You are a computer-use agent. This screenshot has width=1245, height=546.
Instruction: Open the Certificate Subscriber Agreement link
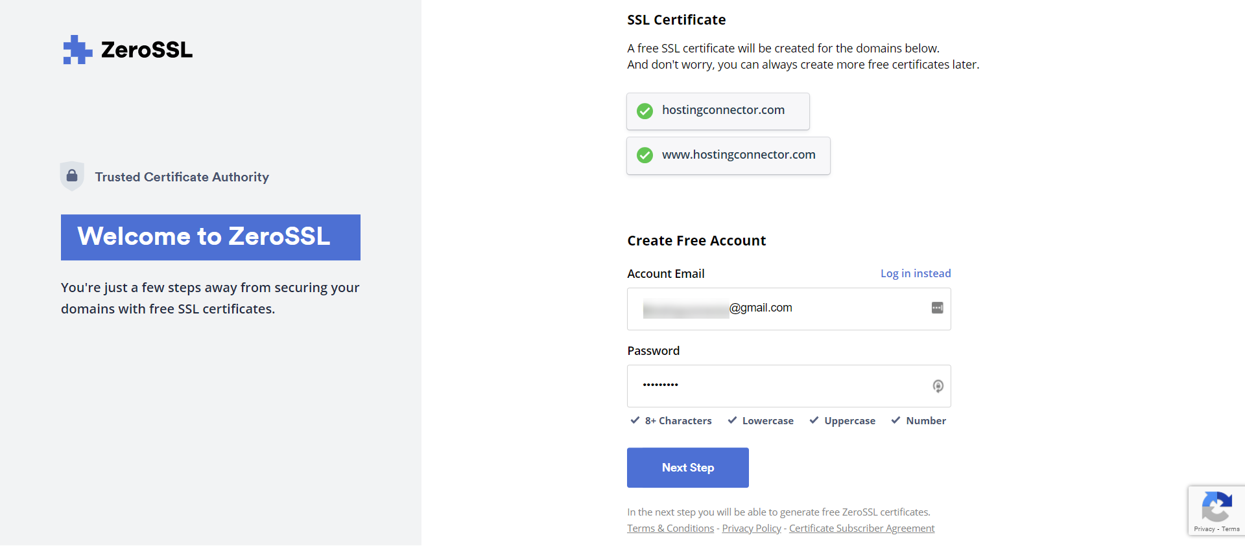(x=862, y=529)
